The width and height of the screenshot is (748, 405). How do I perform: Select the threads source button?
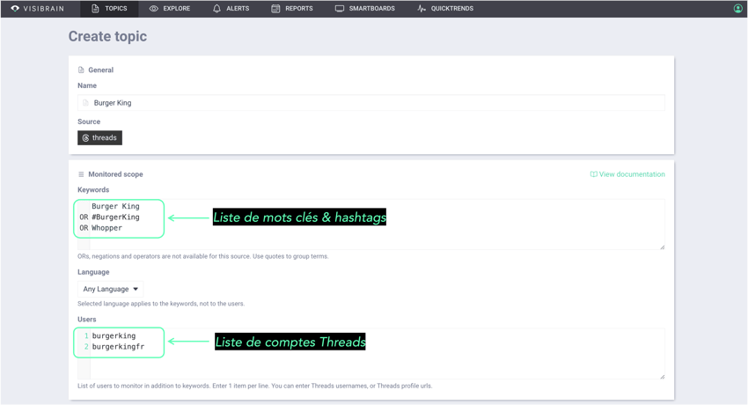pos(99,138)
